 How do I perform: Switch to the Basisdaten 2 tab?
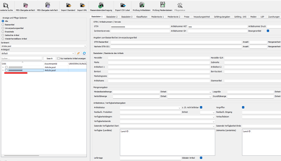(112, 17)
